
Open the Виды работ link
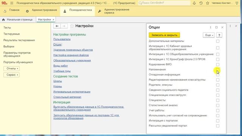coord(60,66)
